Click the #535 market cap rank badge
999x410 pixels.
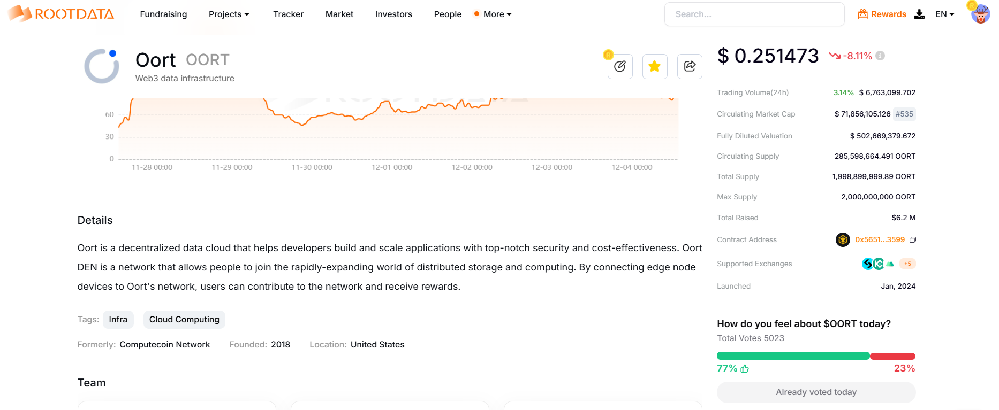coord(904,114)
